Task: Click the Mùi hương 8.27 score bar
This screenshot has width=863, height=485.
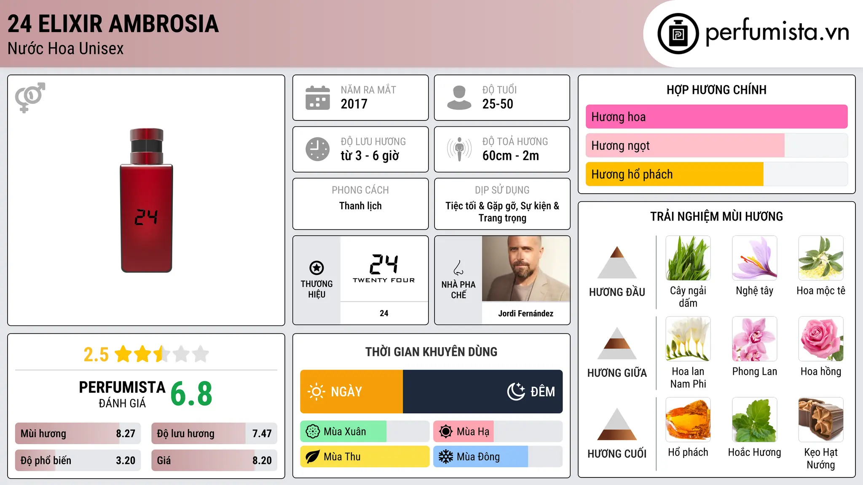Action: click(x=78, y=433)
